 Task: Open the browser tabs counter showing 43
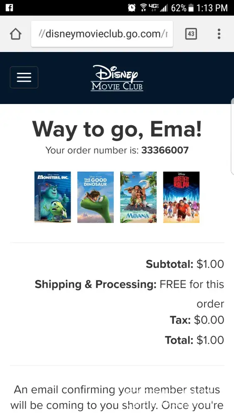[x=191, y=34]
